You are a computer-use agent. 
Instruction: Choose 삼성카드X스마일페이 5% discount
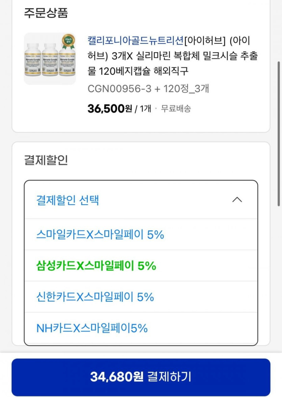click(x=96, y=266)
